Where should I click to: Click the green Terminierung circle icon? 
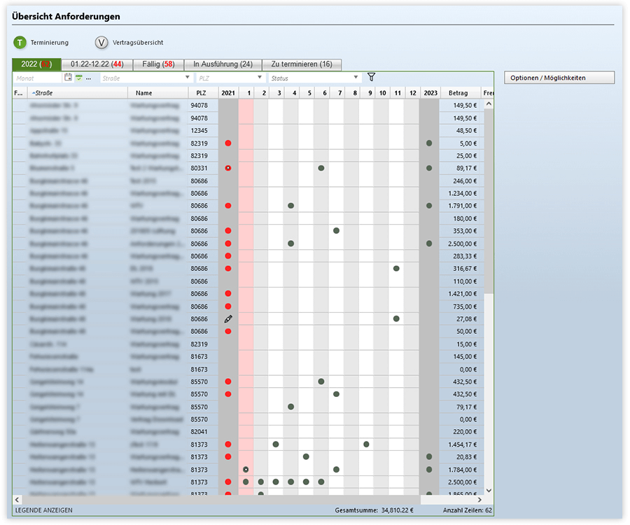pos(20,43)
